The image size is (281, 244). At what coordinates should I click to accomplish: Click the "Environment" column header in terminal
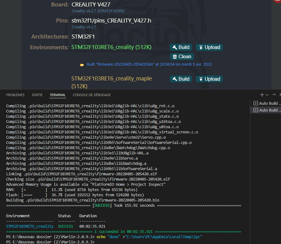18,216
